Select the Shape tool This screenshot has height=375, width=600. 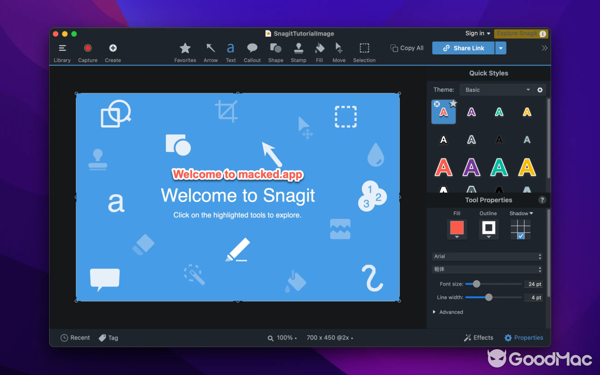point(276,52)
